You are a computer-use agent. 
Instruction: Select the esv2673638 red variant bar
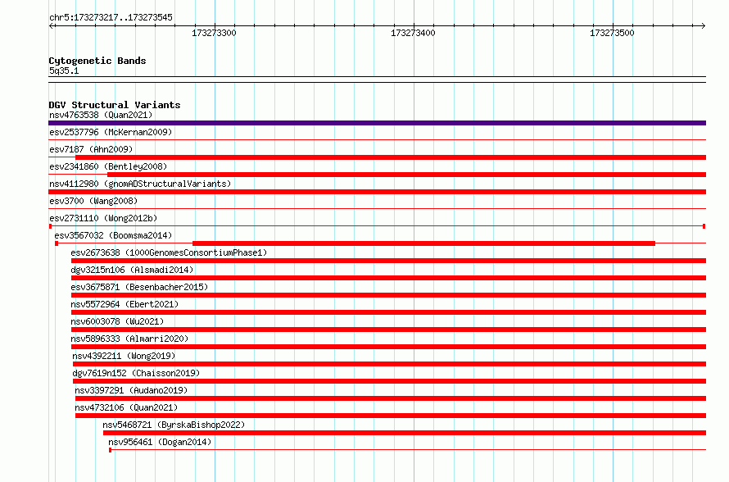(388, 261)
